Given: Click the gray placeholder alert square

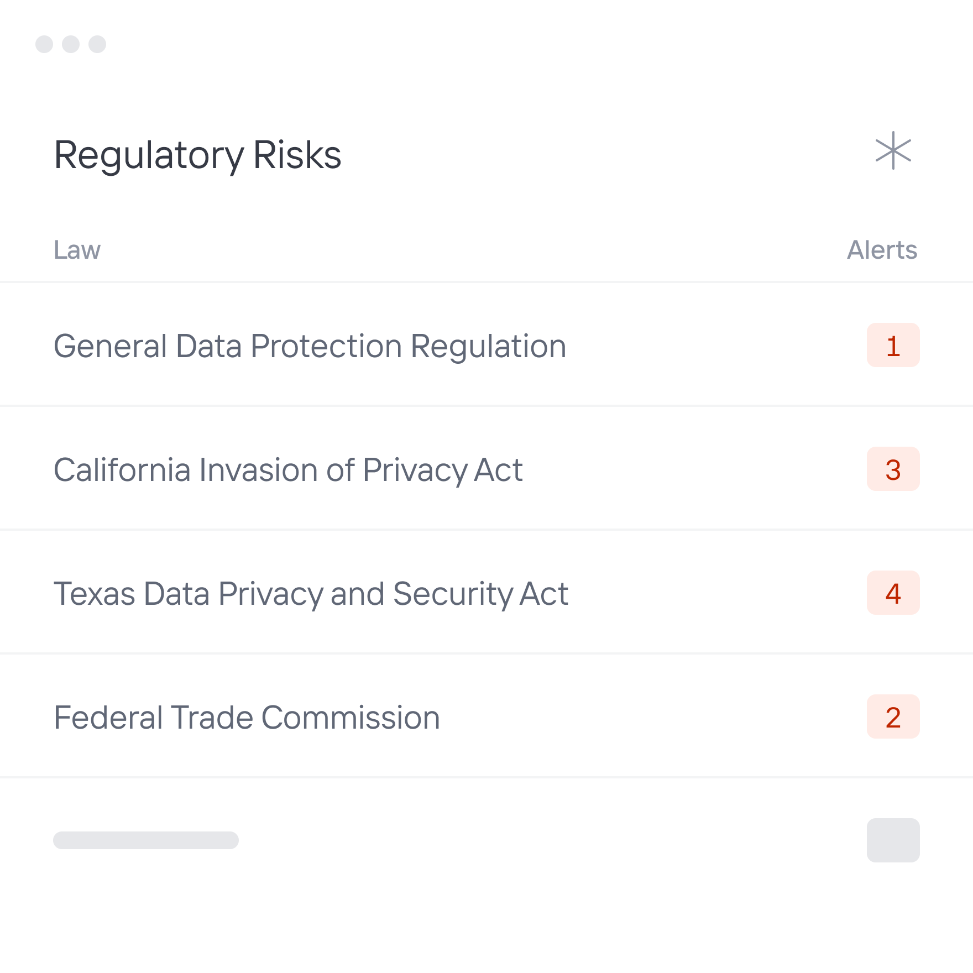Looking at the screenshot, I should [893, 840].
